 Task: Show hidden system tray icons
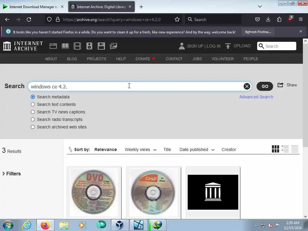(x=256, y=225)
